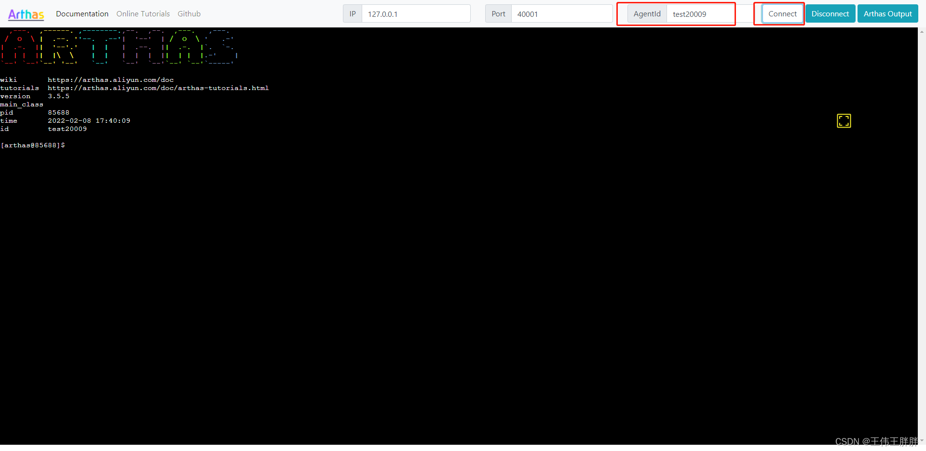Click the AgentId label addon
This screenshot has height=451, width=926.
[x=647, y=14]
